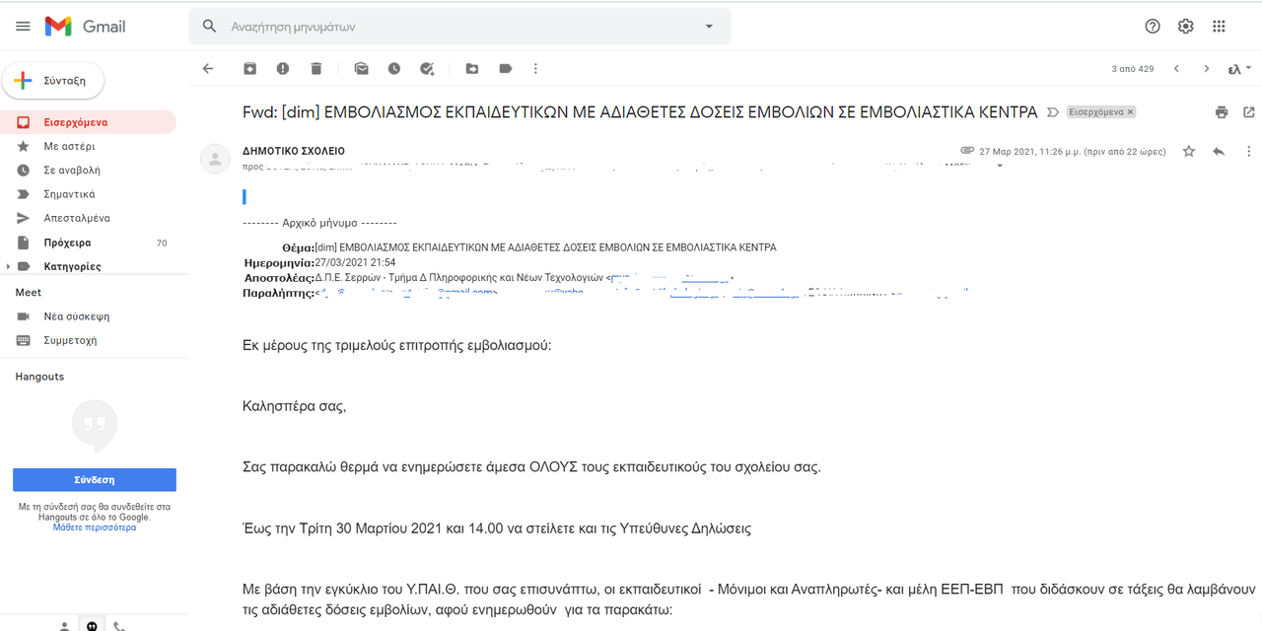Expand the Κατηγορίες categories arrow
The height and width of the screenshot is (631, 1262).
(9, 266)
